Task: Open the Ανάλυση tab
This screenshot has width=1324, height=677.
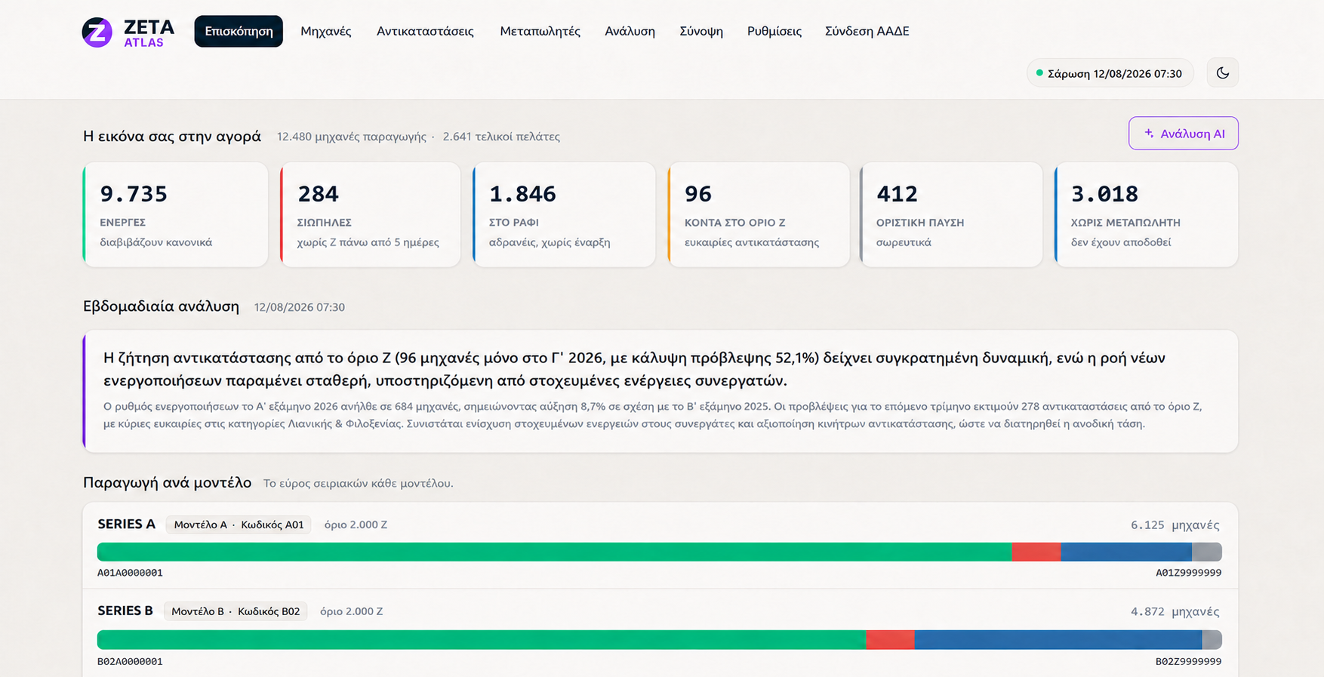Action: click(x=630, y=31)
